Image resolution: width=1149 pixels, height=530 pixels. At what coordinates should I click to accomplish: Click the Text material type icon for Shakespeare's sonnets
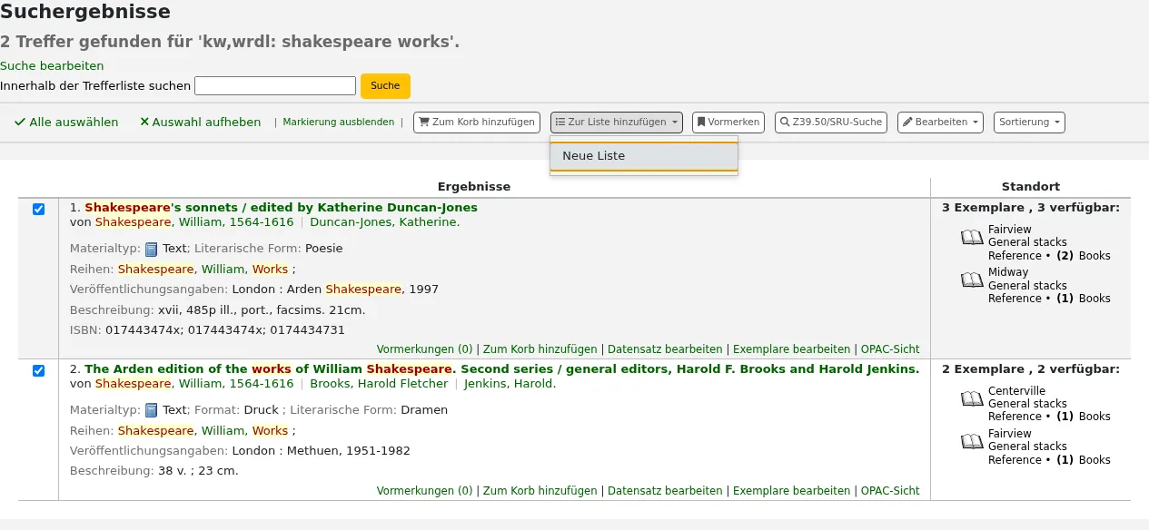[x=152, y=249]
